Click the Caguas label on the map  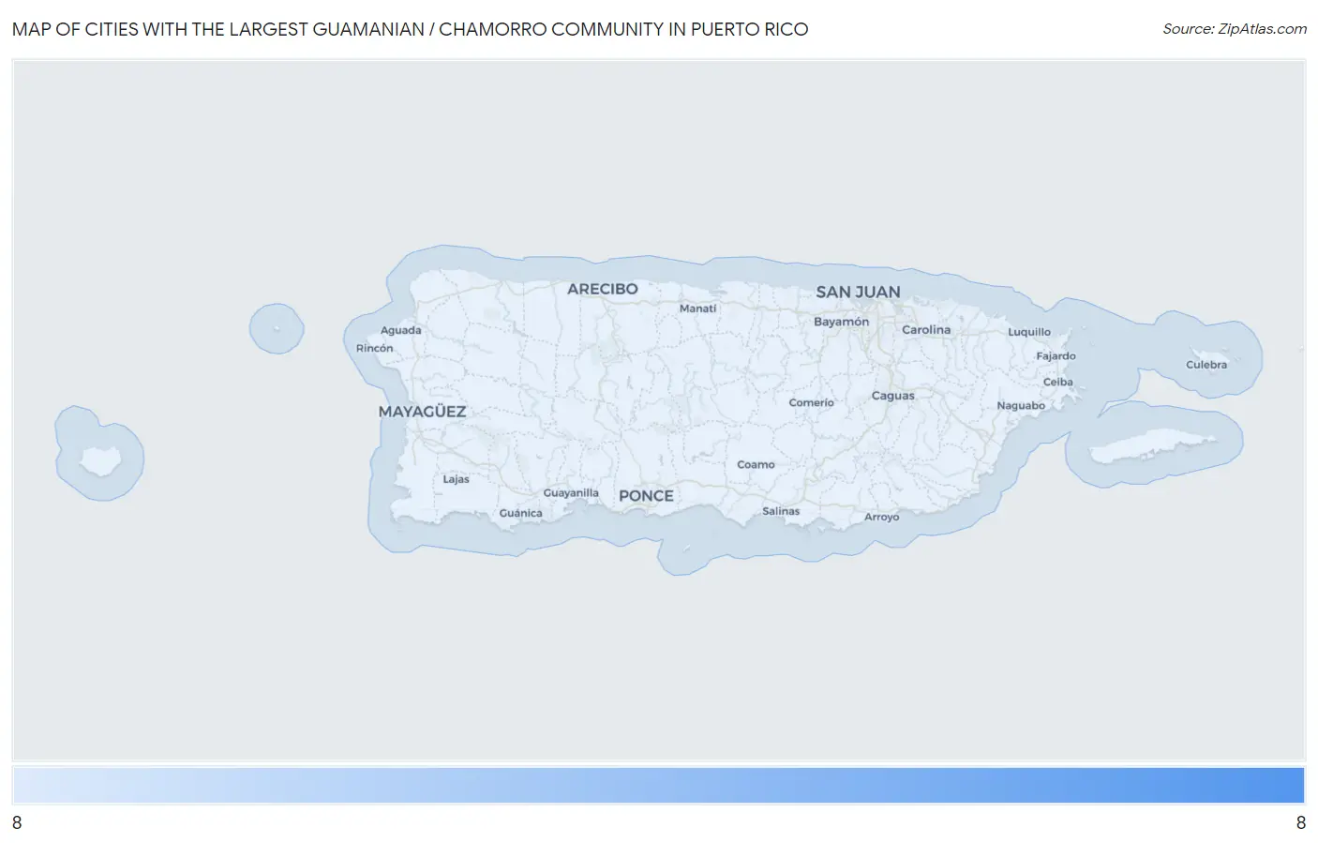click(x=892, y=396)
